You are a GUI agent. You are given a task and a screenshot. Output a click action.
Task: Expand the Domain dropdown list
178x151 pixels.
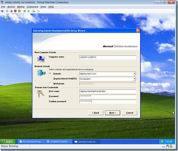(134, 74)
